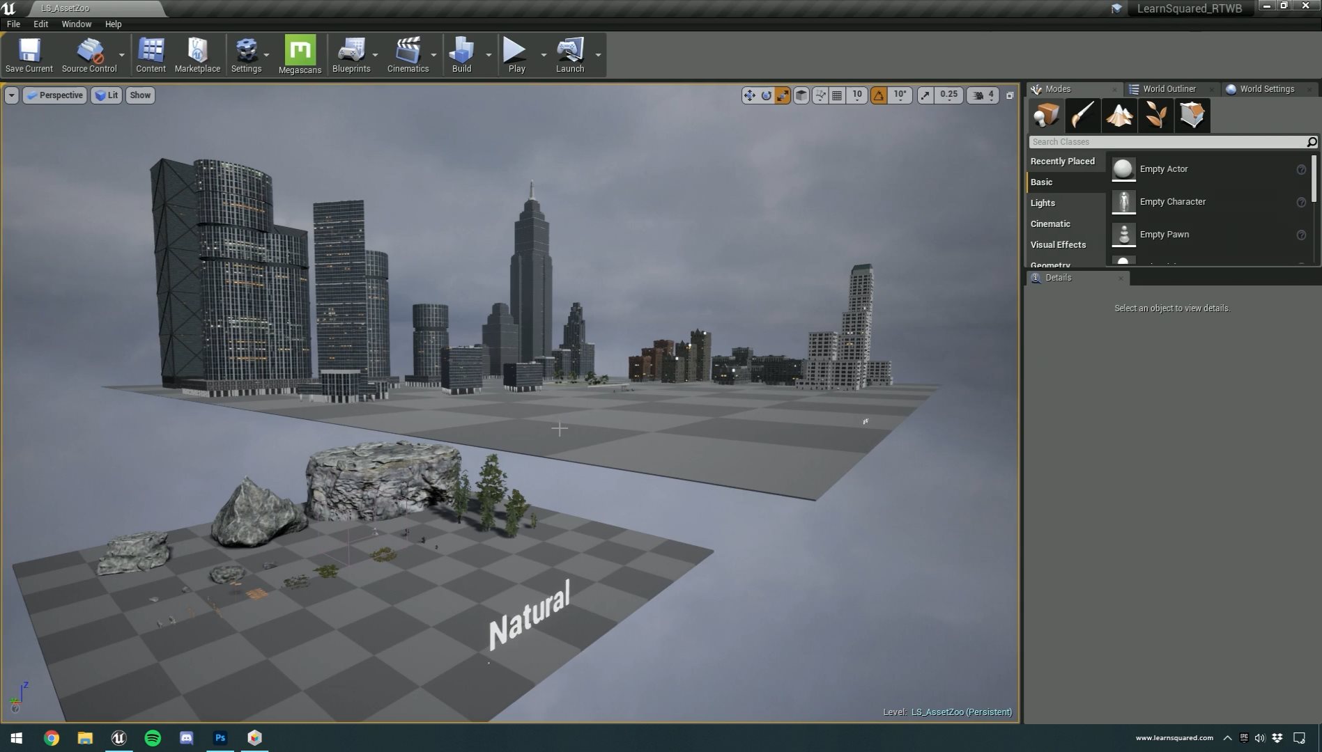Screen dimensions: 1322x752
Task: Open grid snap size 10 dropdown
Action: [x=857, y=95]
